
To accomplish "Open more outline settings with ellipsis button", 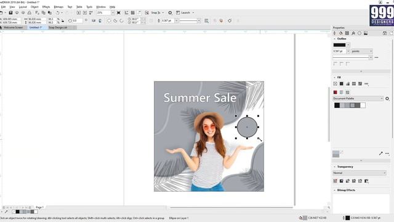I will [376, 57].
